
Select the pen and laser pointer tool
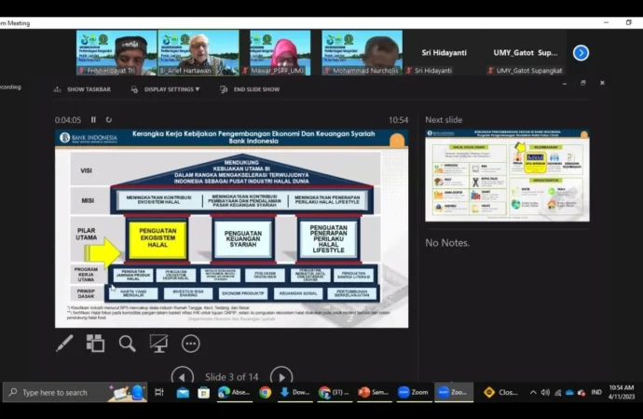click(x=64, y=344)
